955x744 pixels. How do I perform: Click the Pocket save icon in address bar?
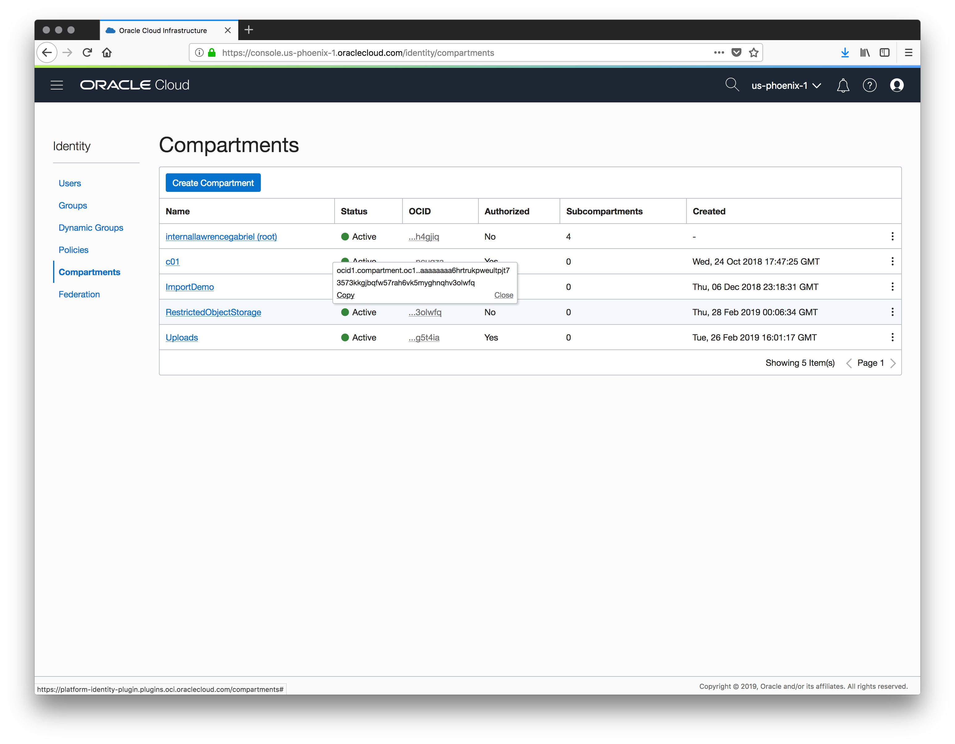tap(736, 53)
